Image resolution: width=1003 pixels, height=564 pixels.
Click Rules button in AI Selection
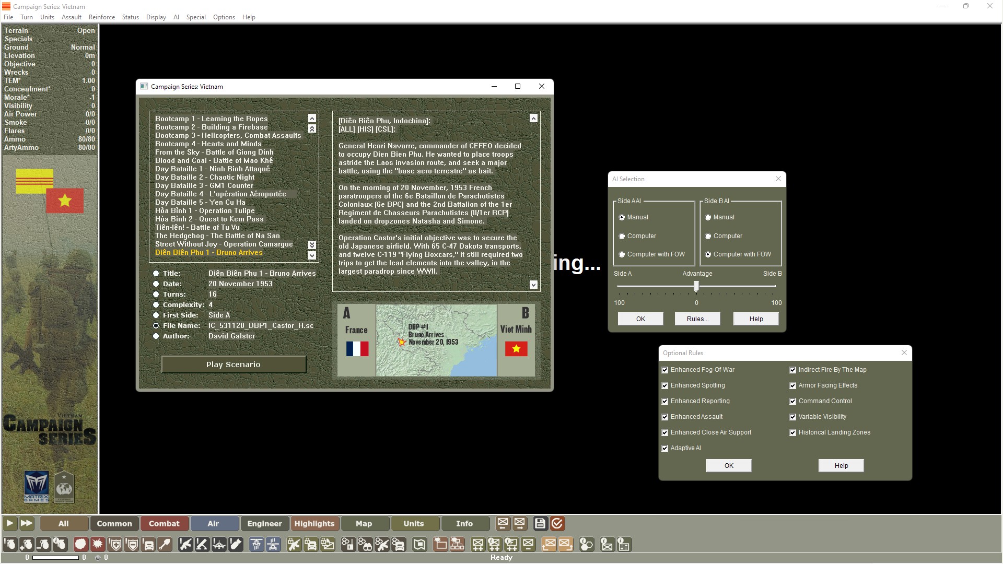tap(697, 318)
